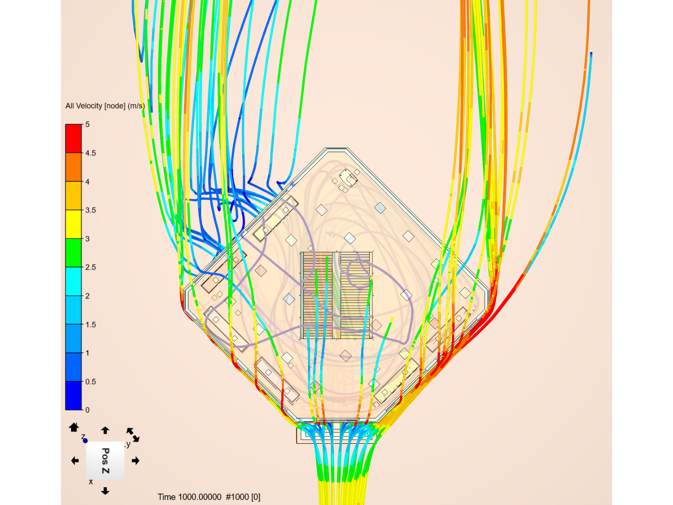This screenshot has height=505, width=673.
Task: Click the cyan 2–2.5 legend band
Action: (73, 281)
